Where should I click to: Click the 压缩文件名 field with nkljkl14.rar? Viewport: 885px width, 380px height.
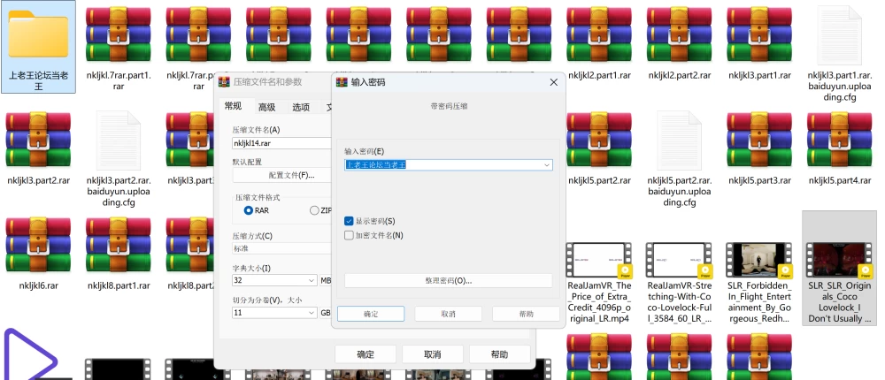281,143
